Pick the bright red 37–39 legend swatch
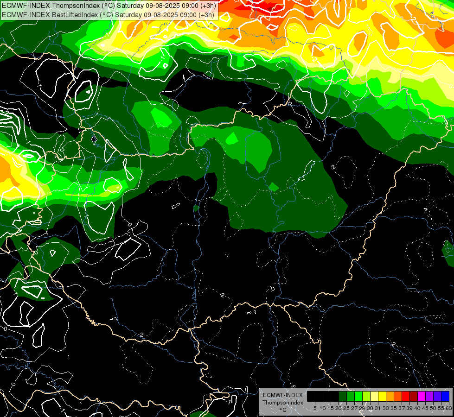Screen dimensions: 454x417 [405, 397]
